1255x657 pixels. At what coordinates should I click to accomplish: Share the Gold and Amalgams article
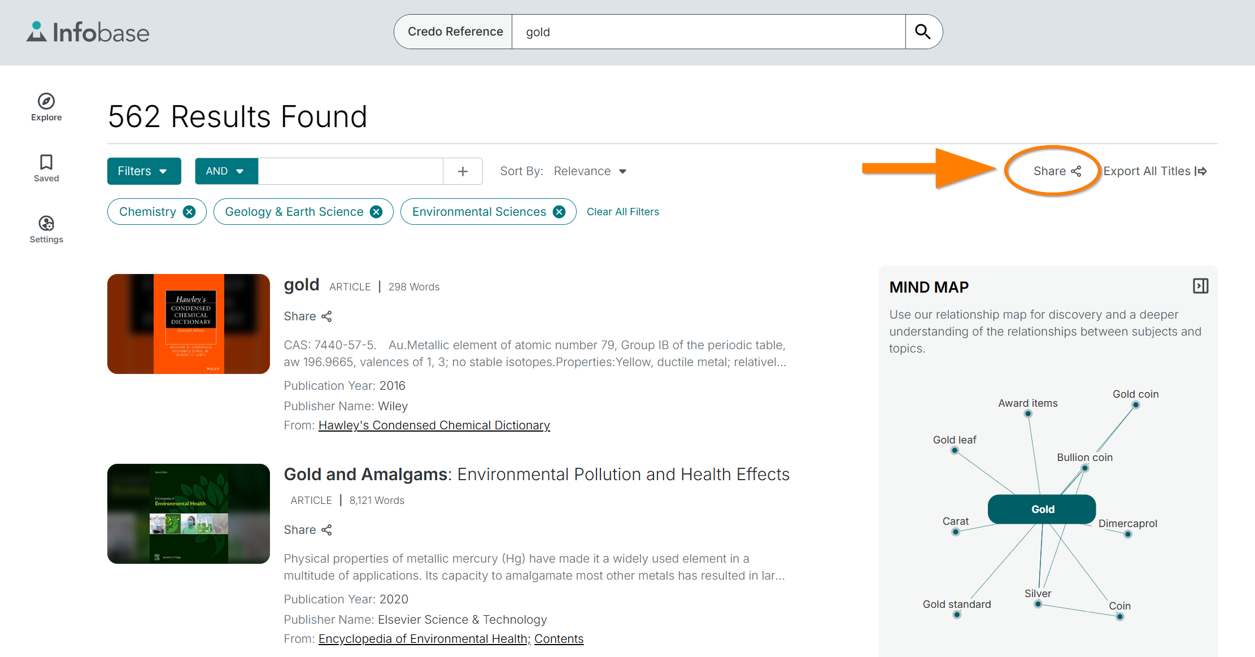(x=308, y=530)
